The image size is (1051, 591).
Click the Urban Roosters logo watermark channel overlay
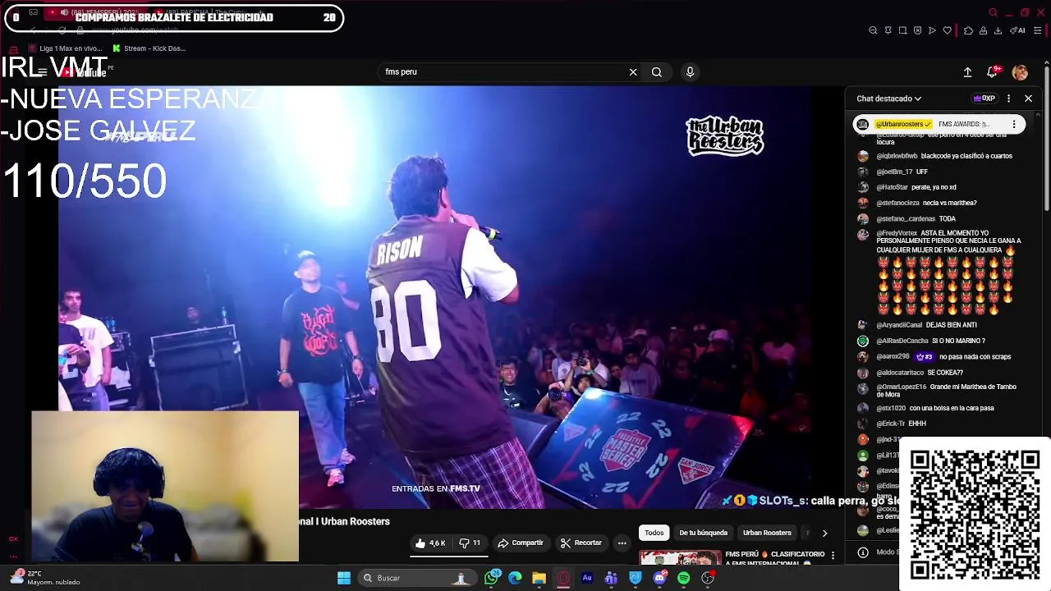pyautogui.click(x=725, y=136)
